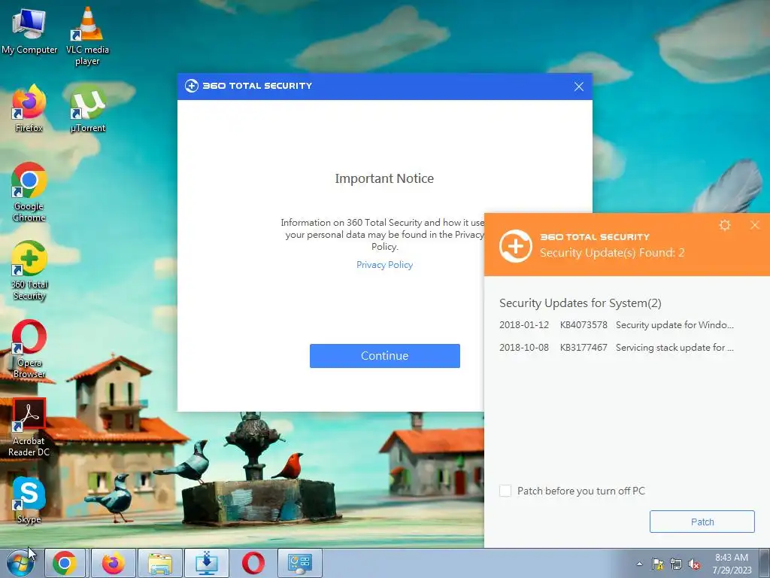Screen dimensions: 770x578
Task: Click the Patch button
Action: [702, 522]
